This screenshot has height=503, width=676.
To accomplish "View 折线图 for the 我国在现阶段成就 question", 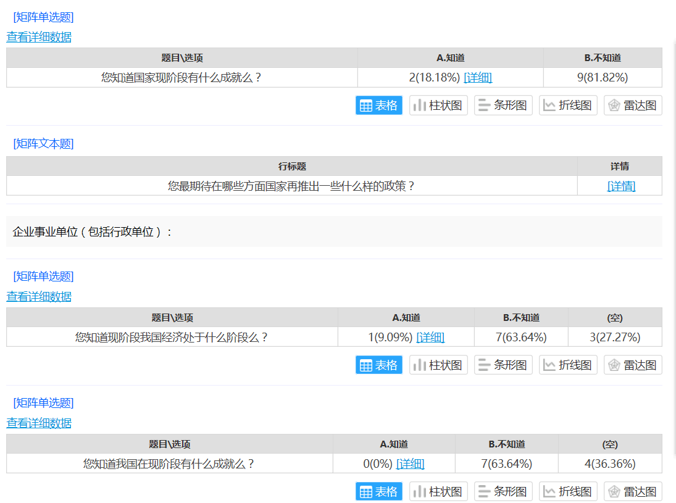I will pos(568,491).
